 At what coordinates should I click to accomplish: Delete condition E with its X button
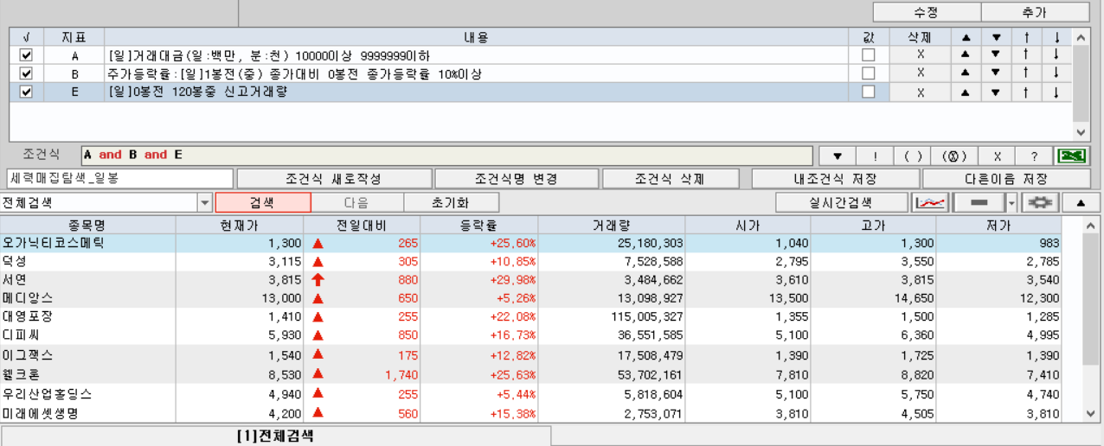coord(921,92)
